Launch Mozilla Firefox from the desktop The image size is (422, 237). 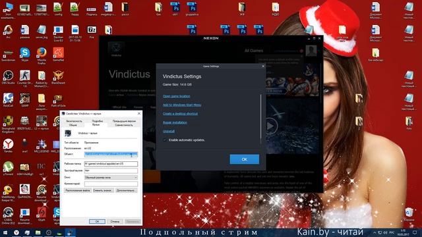tap(42, 56)
